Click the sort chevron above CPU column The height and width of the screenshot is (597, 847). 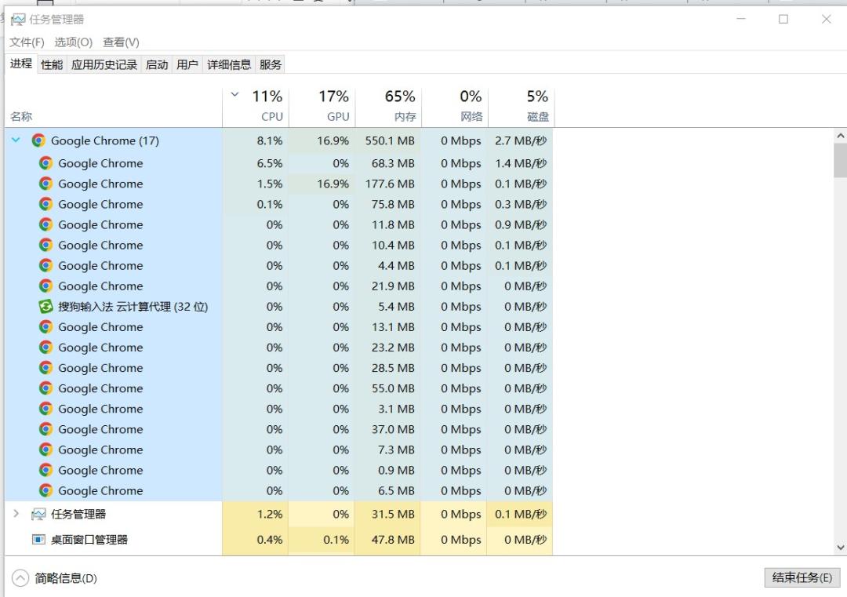pyautogui.click(x=235, y=95)
